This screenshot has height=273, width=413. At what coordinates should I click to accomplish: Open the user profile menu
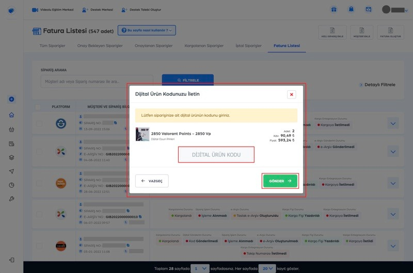[x=394, y=10]
